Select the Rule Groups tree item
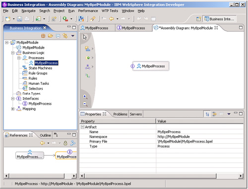Image resolution: width=248 pixels, height=189 pixels. (x=38, y=73)
